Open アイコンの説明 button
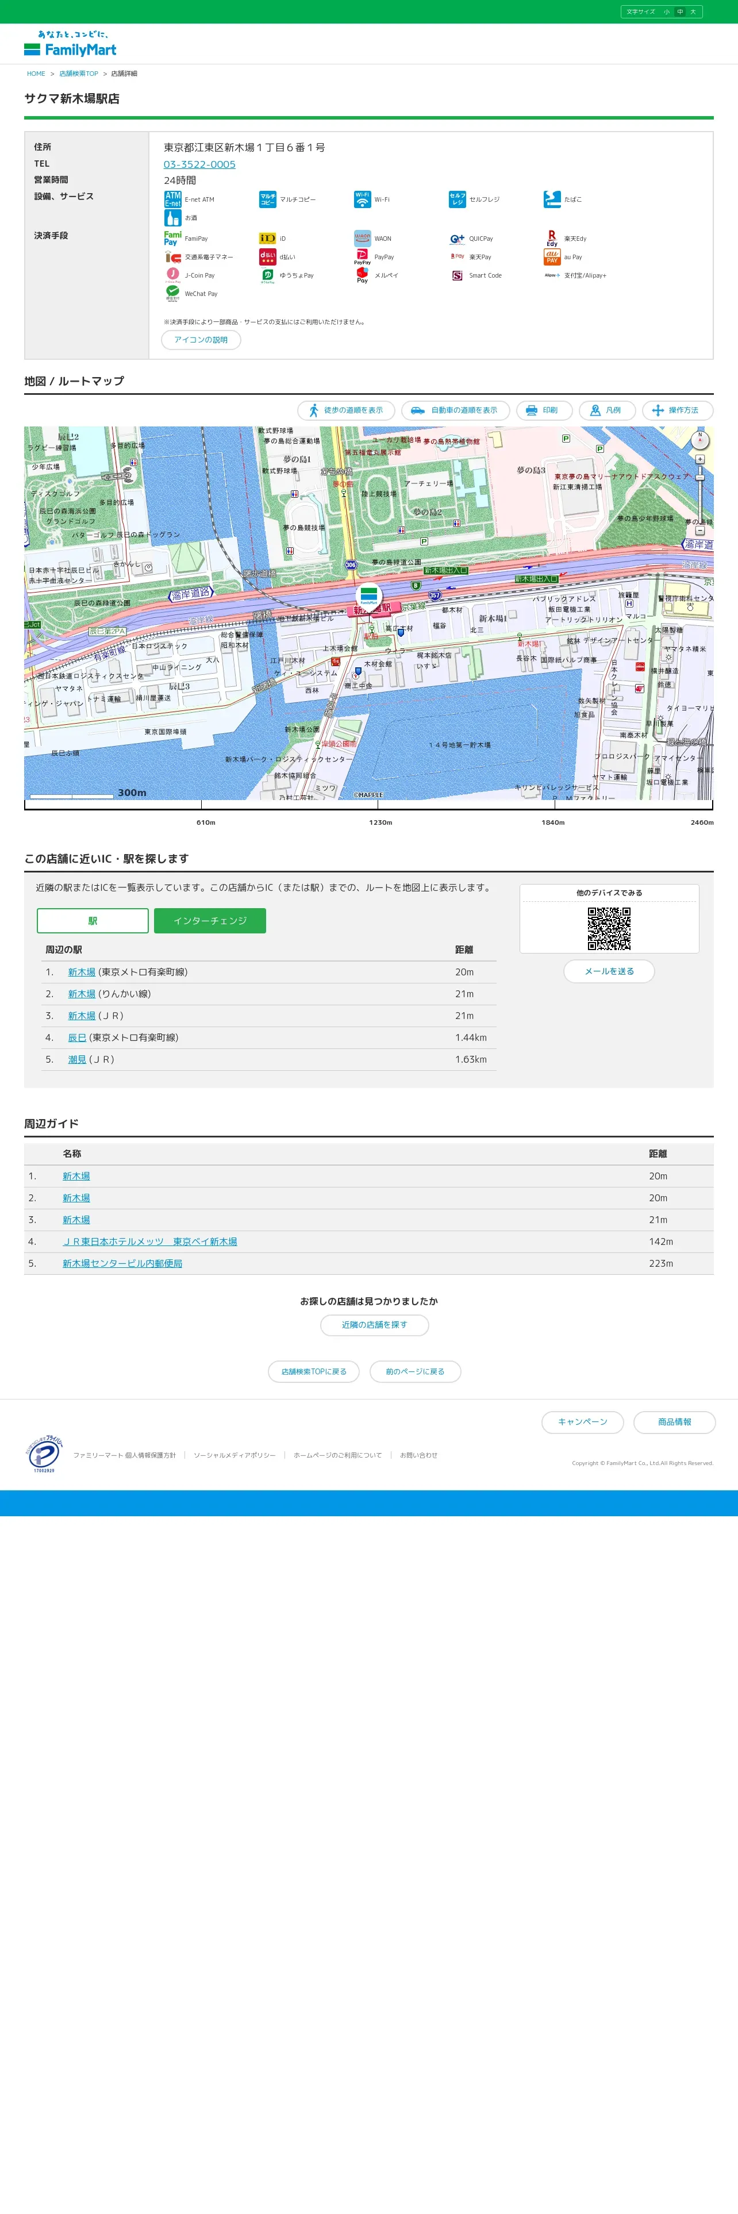Image resolution: width=738 pixels, height=2214 pixels. (x=201, y=340)
